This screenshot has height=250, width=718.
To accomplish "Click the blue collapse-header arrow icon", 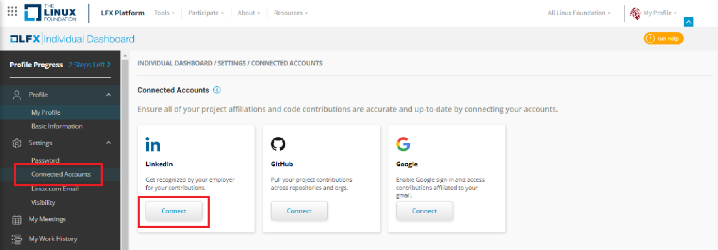I will pyautogui.click(x=688, y=22).
